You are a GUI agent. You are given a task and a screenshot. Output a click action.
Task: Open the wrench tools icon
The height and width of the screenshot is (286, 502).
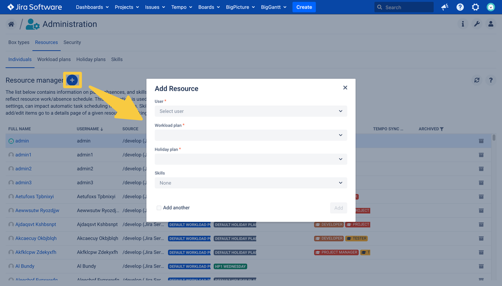point(477,24)
